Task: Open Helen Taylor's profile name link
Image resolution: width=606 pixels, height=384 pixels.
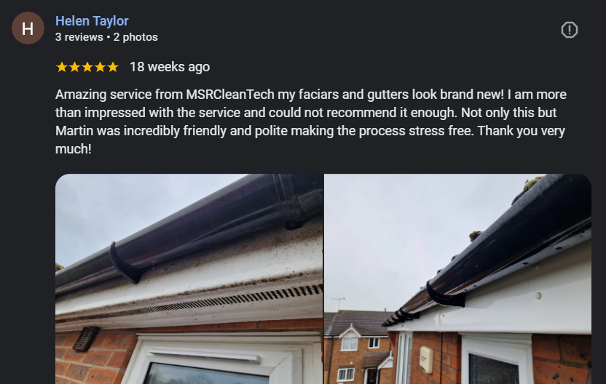Action: tap(92, 21)
